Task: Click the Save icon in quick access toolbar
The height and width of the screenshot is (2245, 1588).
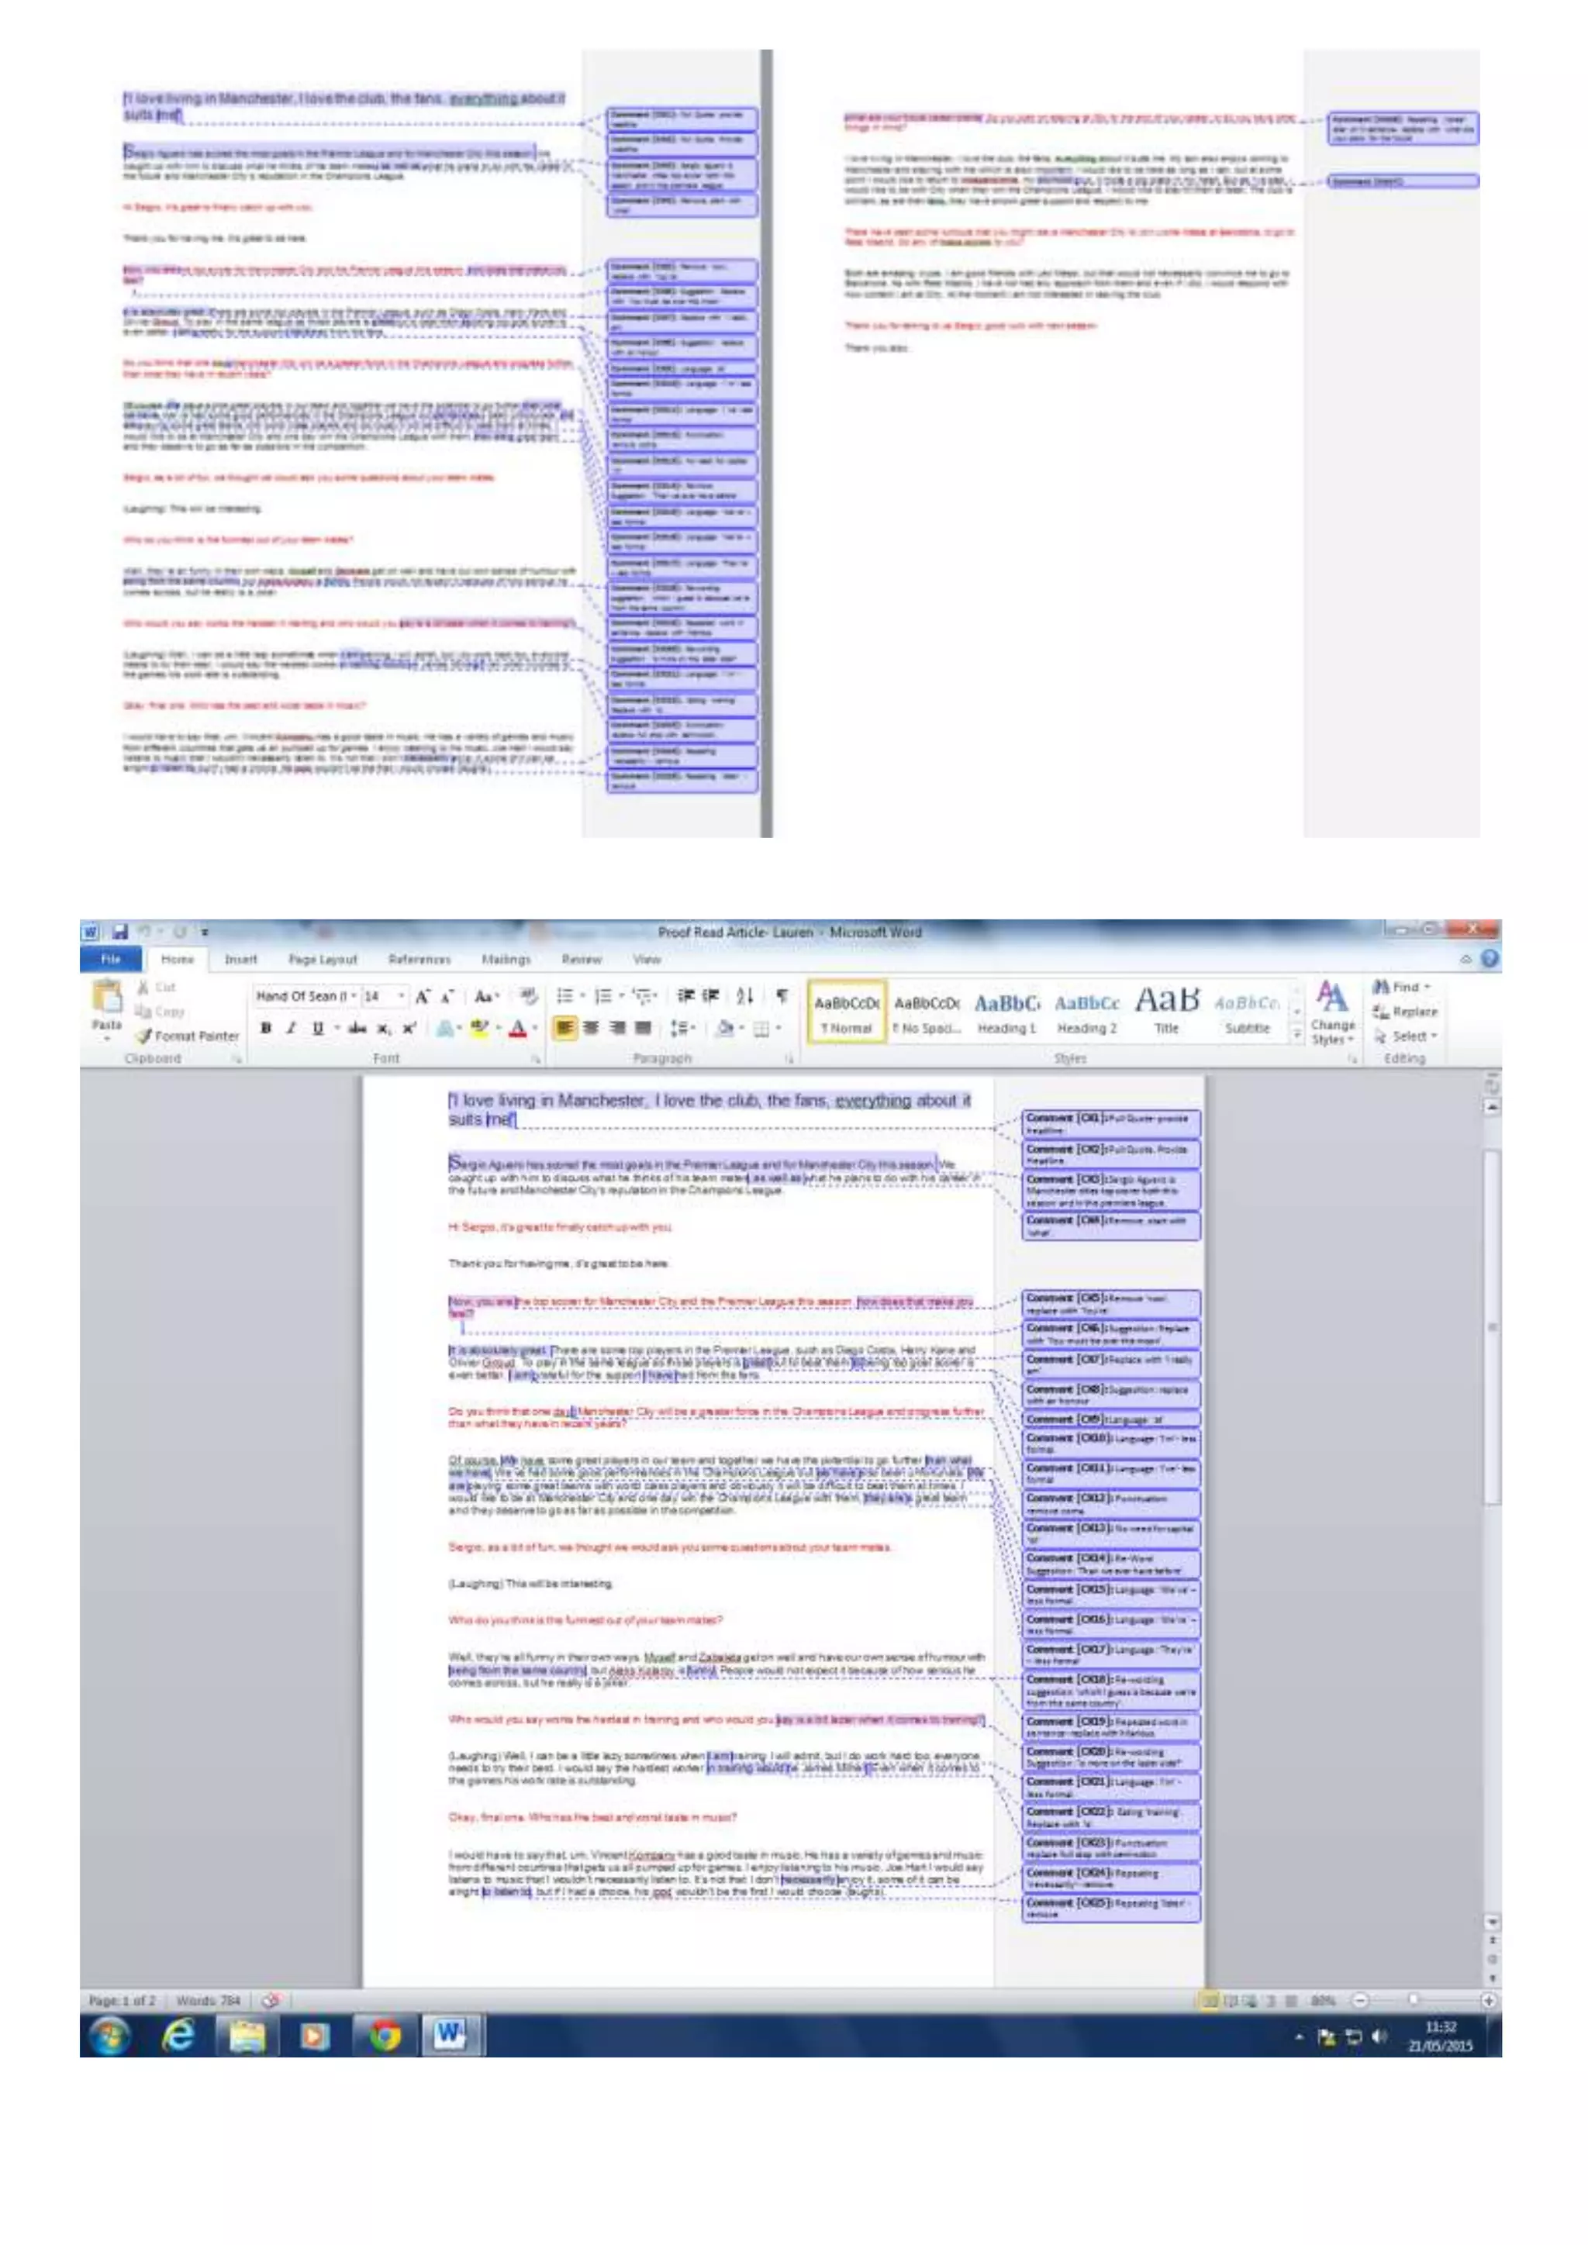Action: [120, 932]
